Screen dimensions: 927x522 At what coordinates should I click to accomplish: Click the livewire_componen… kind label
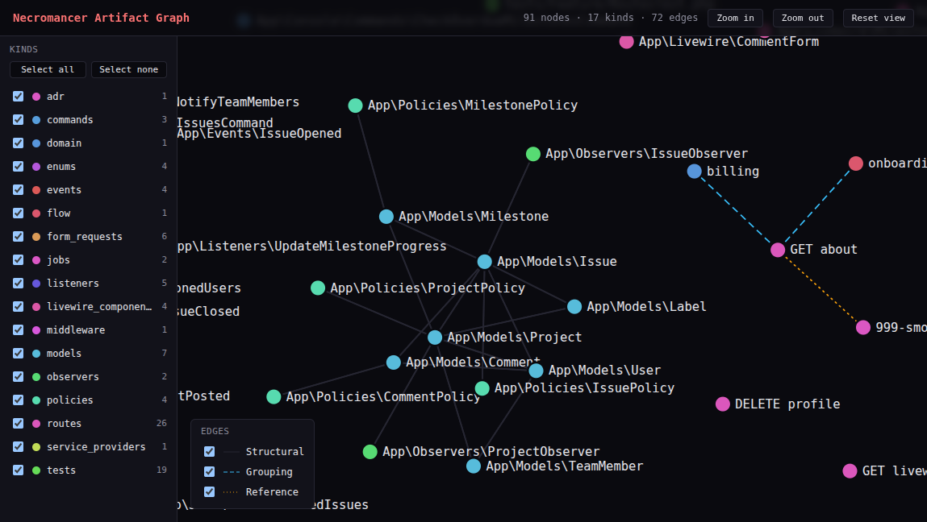point(99,306)
